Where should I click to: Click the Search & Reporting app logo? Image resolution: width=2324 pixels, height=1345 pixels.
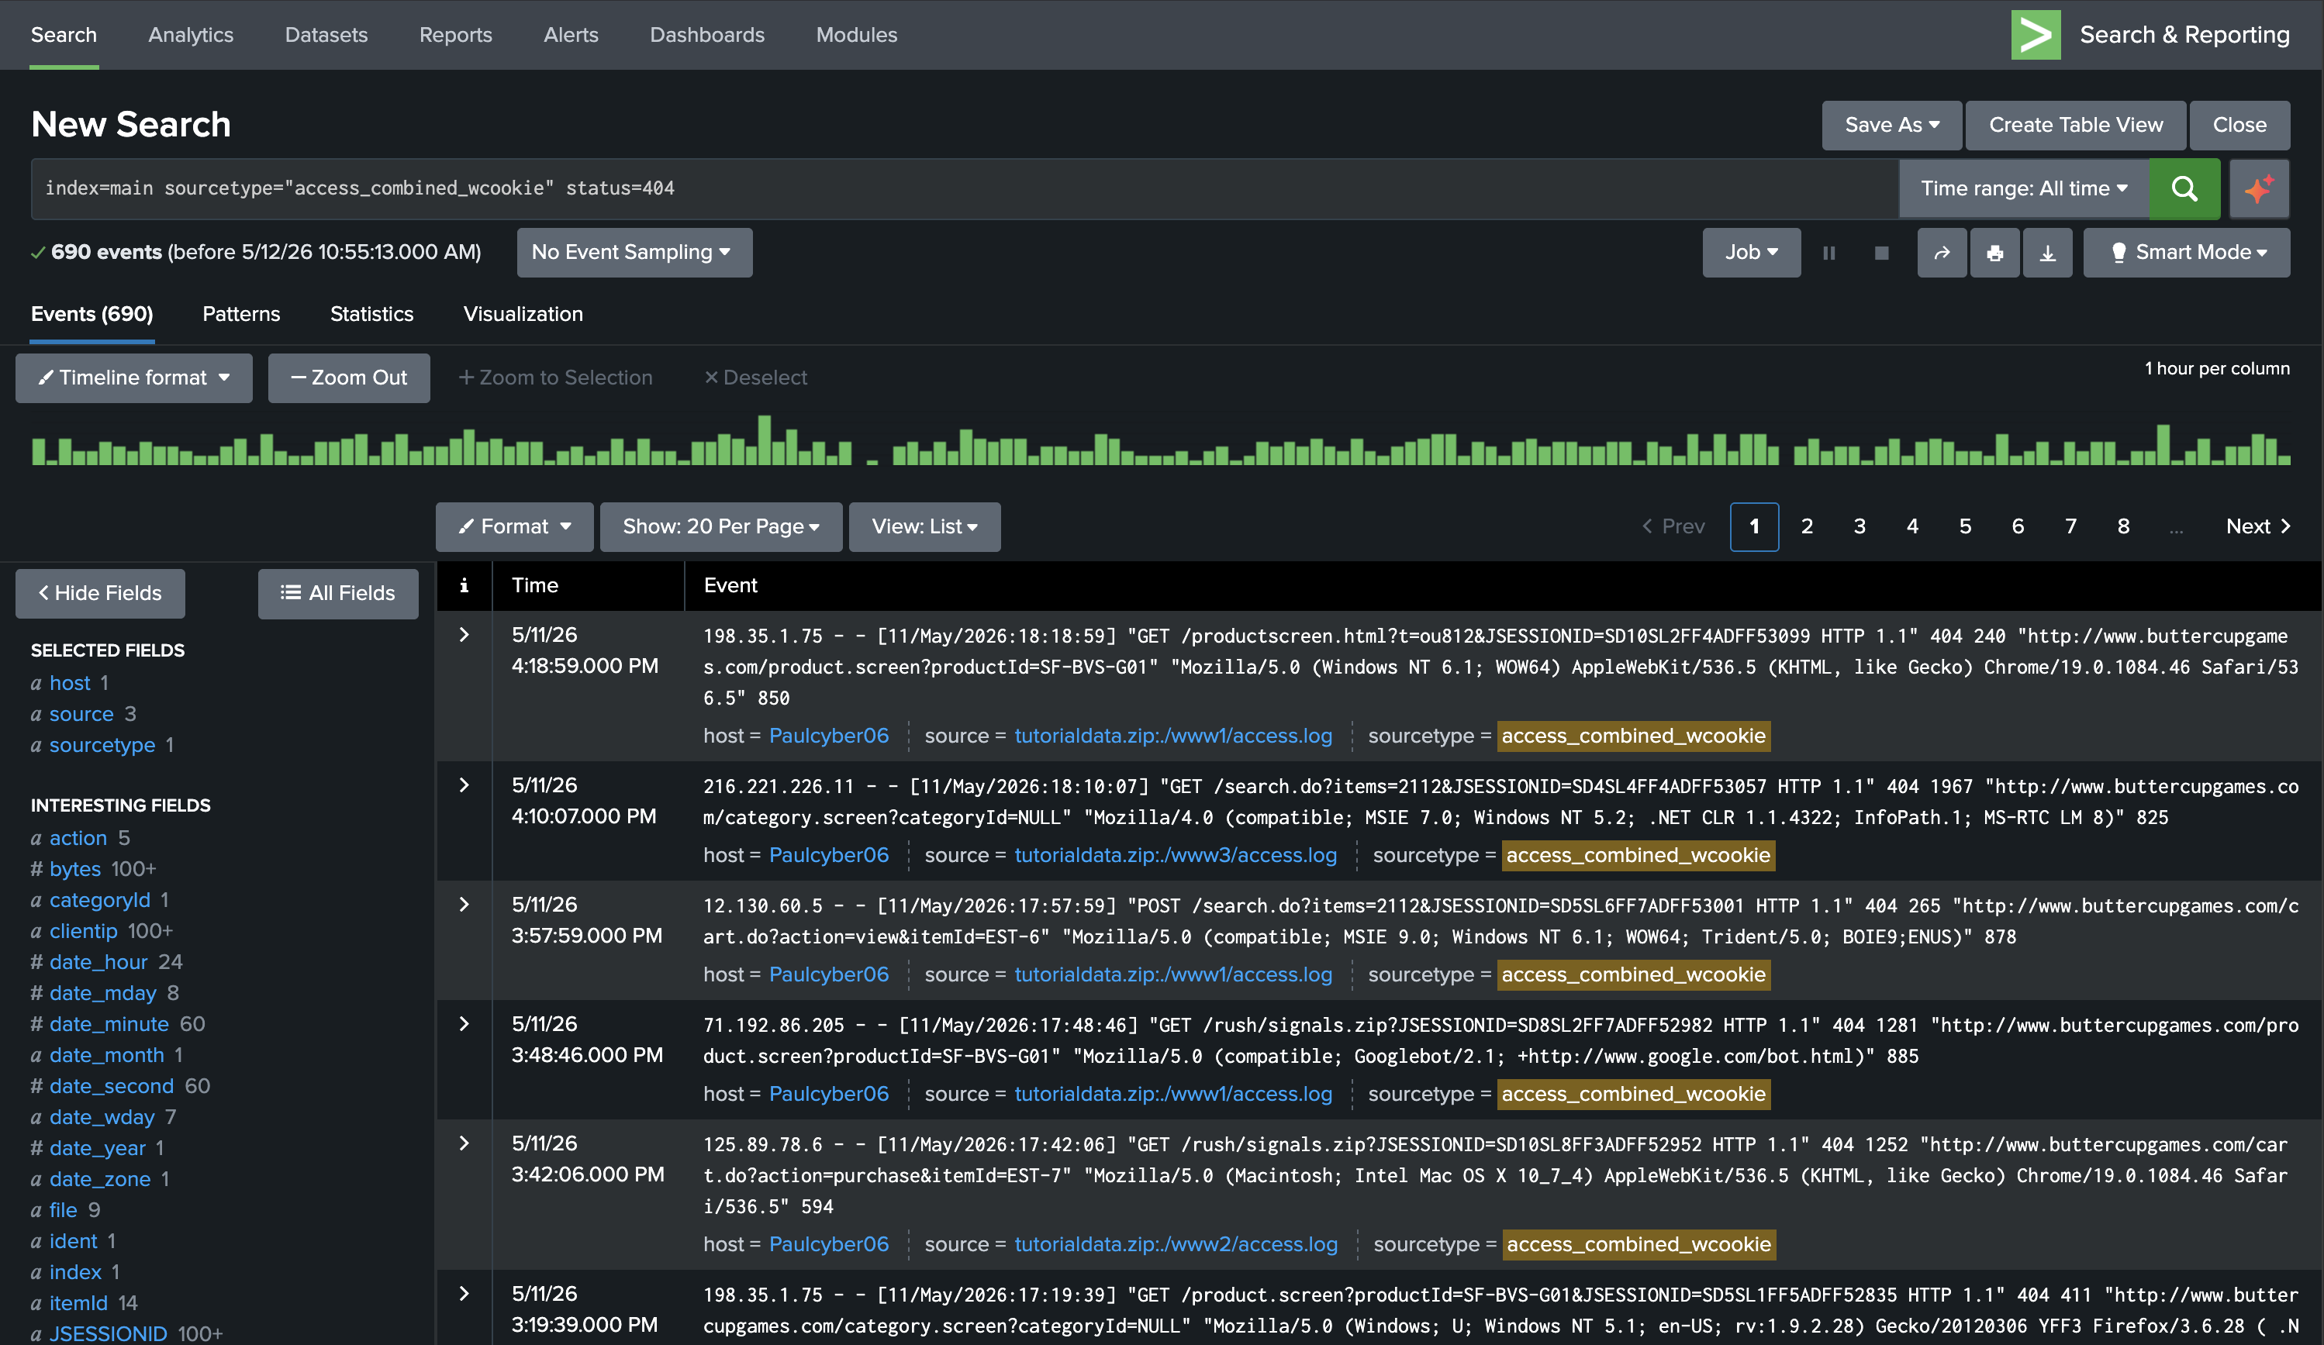pos(2036,35)
